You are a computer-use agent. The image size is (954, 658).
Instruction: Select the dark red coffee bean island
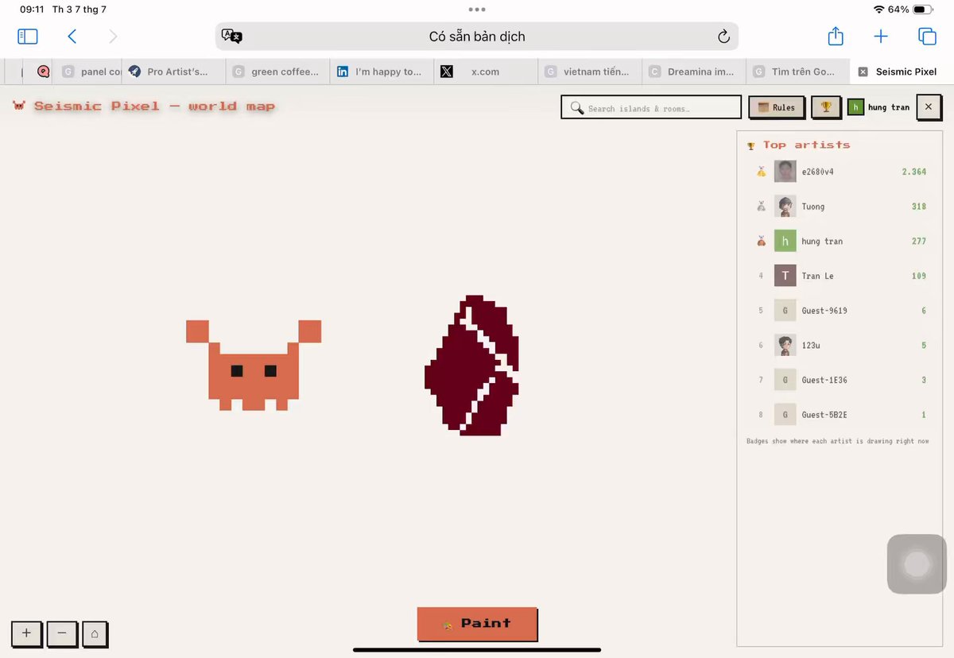[471, 366]
